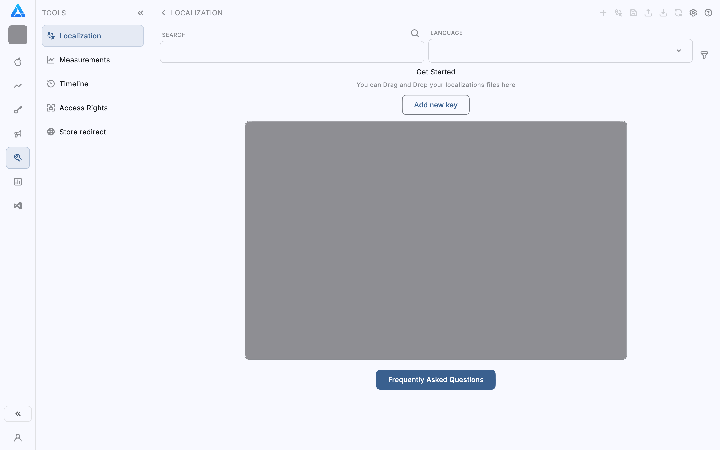Click the filter funnel icon
720x450 pixels.
(x=704, y=55)
